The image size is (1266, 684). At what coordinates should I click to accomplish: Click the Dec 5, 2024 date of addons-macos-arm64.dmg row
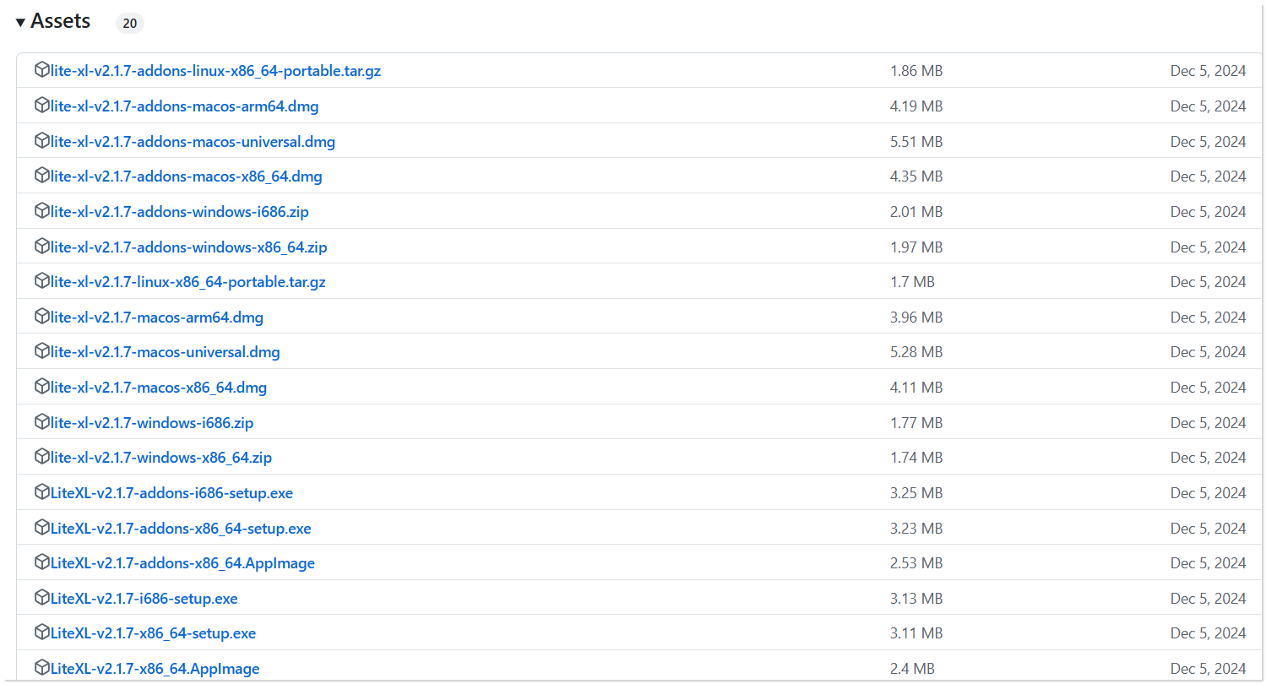click(1208, 106)
